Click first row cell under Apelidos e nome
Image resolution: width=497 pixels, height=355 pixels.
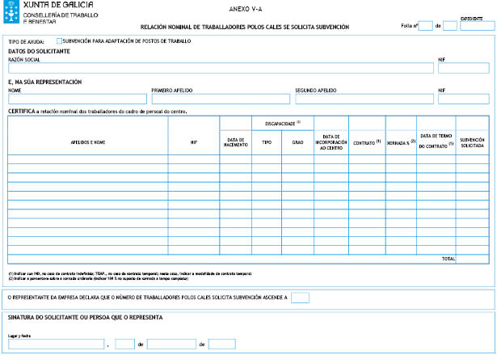point(87,159)
